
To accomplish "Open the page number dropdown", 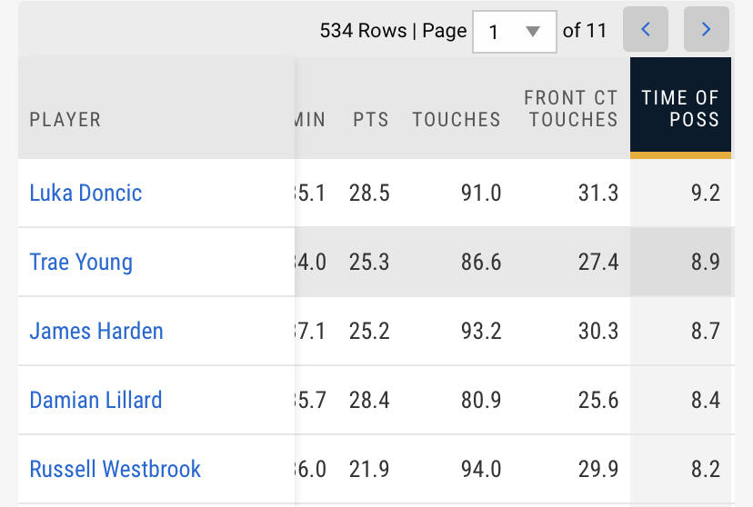I will 515,32.
